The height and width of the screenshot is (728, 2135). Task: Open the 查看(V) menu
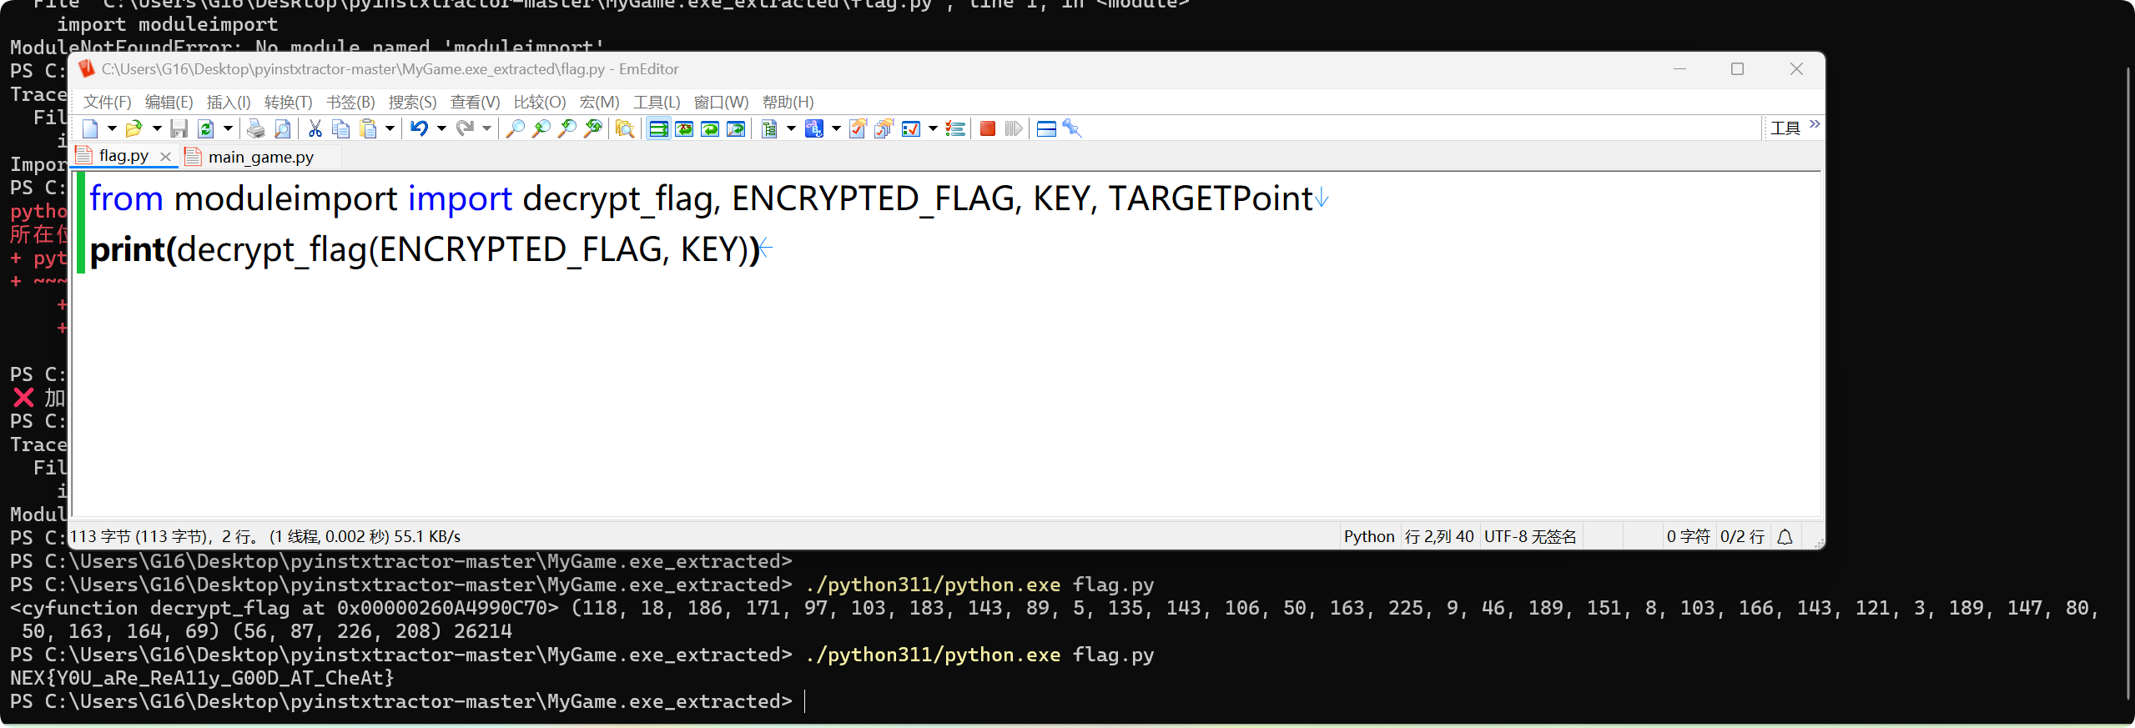pos(475,102)
